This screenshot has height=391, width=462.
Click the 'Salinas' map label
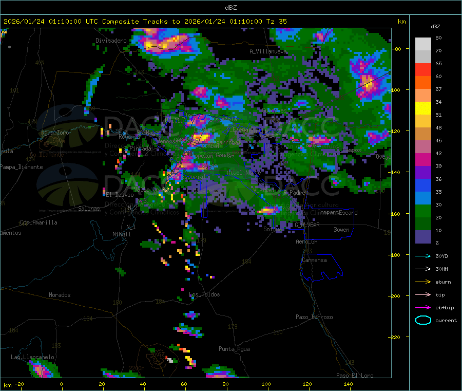pos(89,209)
